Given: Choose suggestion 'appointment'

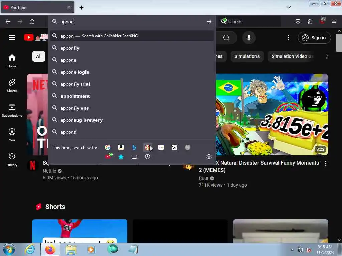Looking at the screenshot, I should click(x=132, y=96).
